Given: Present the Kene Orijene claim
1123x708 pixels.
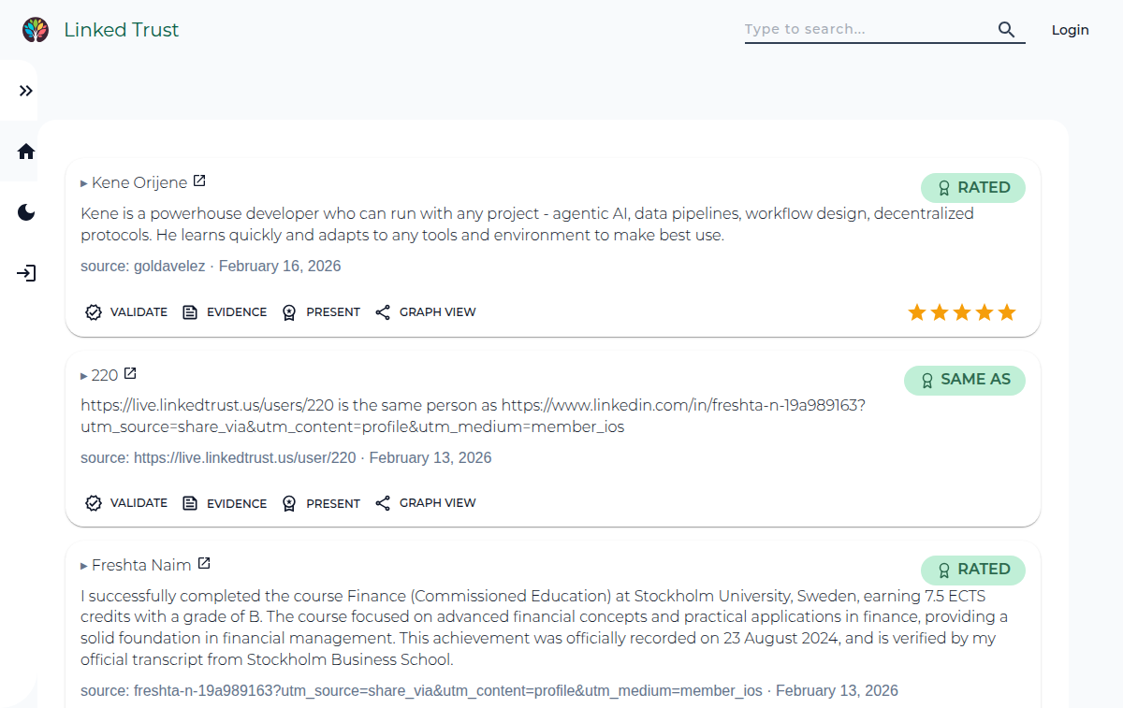Looking at the screenshot, I should click(x=321, y=312).
